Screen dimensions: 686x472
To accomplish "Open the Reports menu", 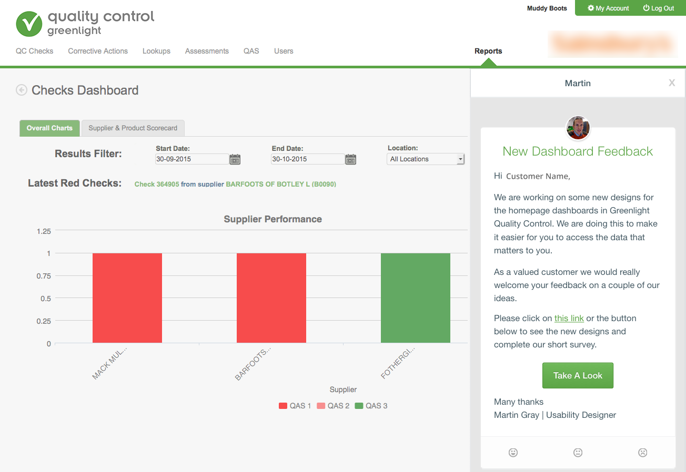I will pos(488,51).
